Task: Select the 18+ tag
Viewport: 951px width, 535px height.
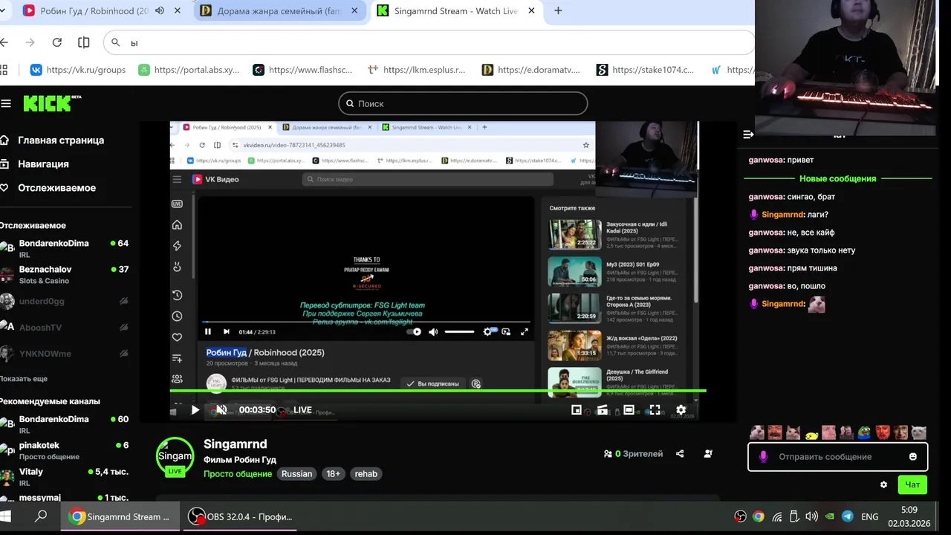Action: (334, 474)
